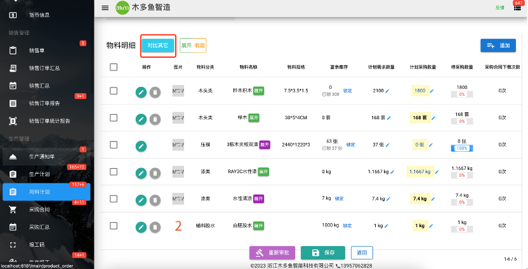Toggle the select-all header checkbox
This screenshot has height=269, width=528.
click(114, 67)
